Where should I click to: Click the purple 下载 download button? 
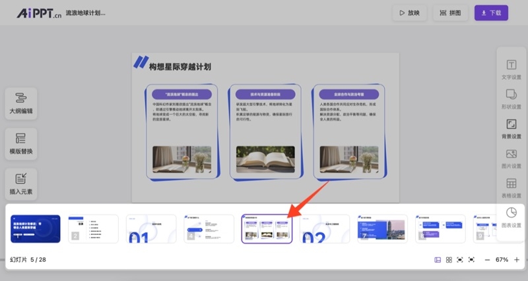(x=491, y=13)
